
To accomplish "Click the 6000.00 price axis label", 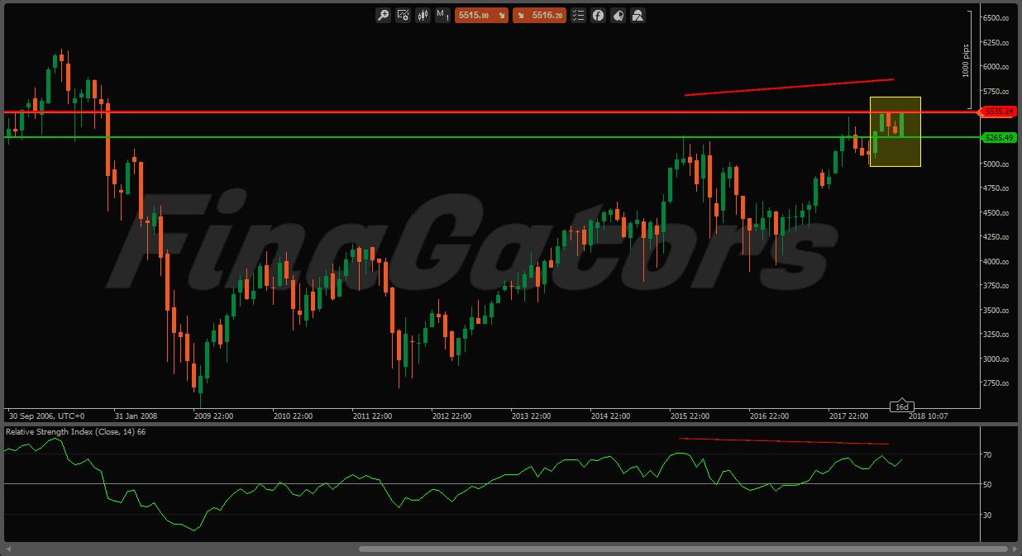I will pyautogui.click(x=996, y=67).
